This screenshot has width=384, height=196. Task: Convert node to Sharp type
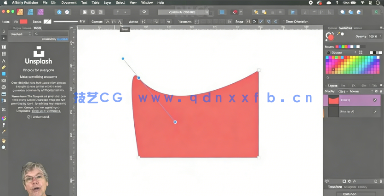tap(108, 22)
